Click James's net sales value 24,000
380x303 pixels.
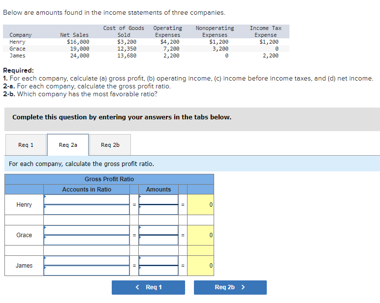click(80, 55)
